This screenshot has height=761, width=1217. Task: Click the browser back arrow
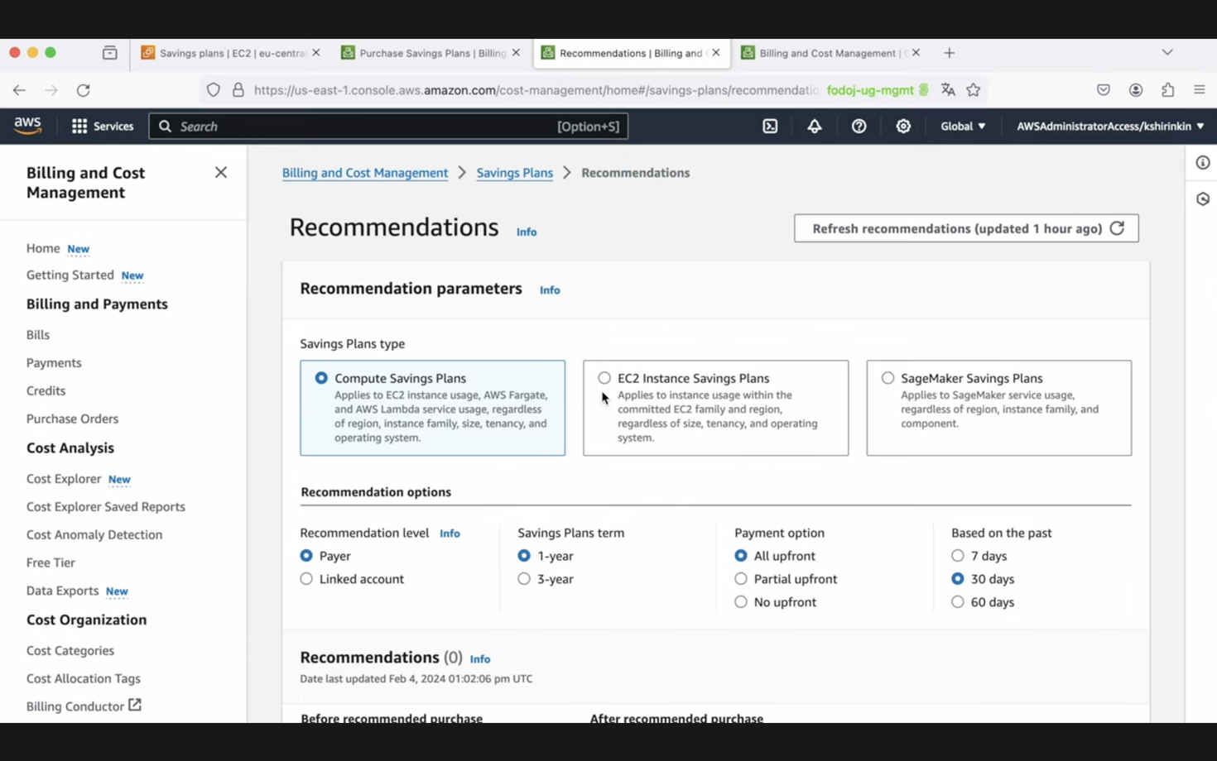point(19,90)
